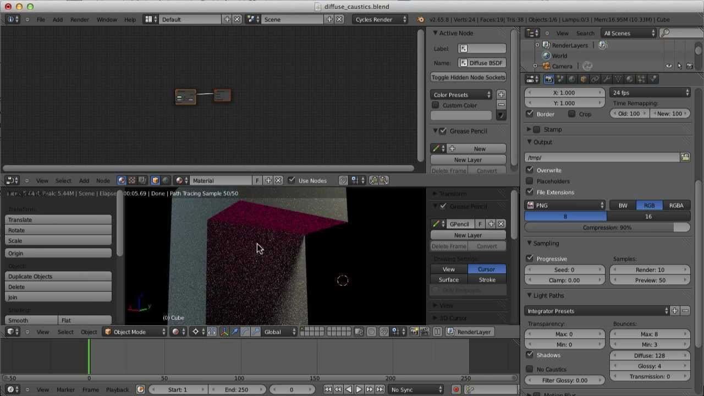Click the rotate manipulator arc icon
Viewport: 704px width, 396px height.
click(x=245, y=332)
